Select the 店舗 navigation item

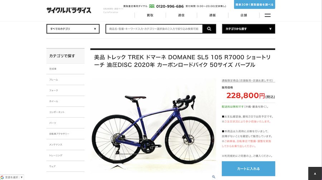pyautogui.click(x=244, y=15)
